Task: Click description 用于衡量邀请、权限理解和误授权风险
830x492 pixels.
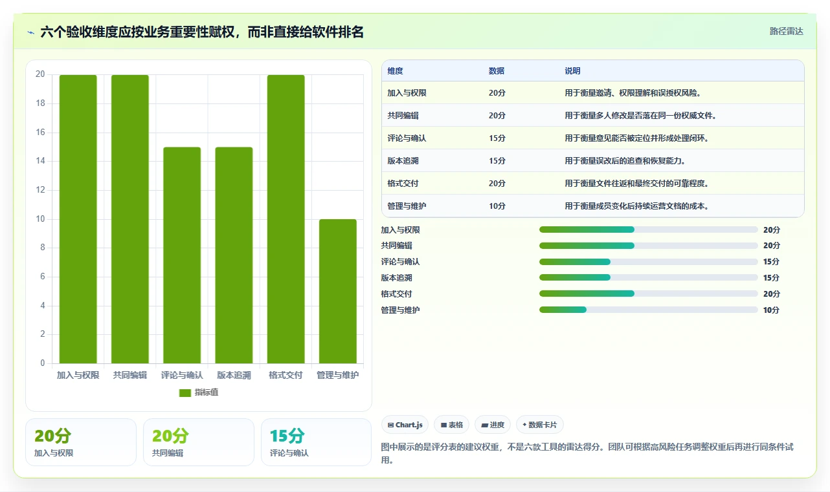Action: (x=633, y=93)
